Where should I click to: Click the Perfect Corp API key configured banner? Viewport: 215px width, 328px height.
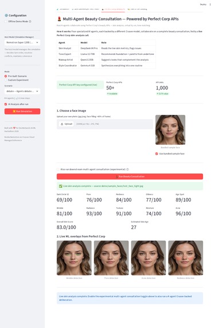(80, 85)
